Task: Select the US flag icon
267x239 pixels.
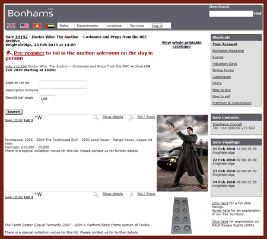Action: [24, 25]
